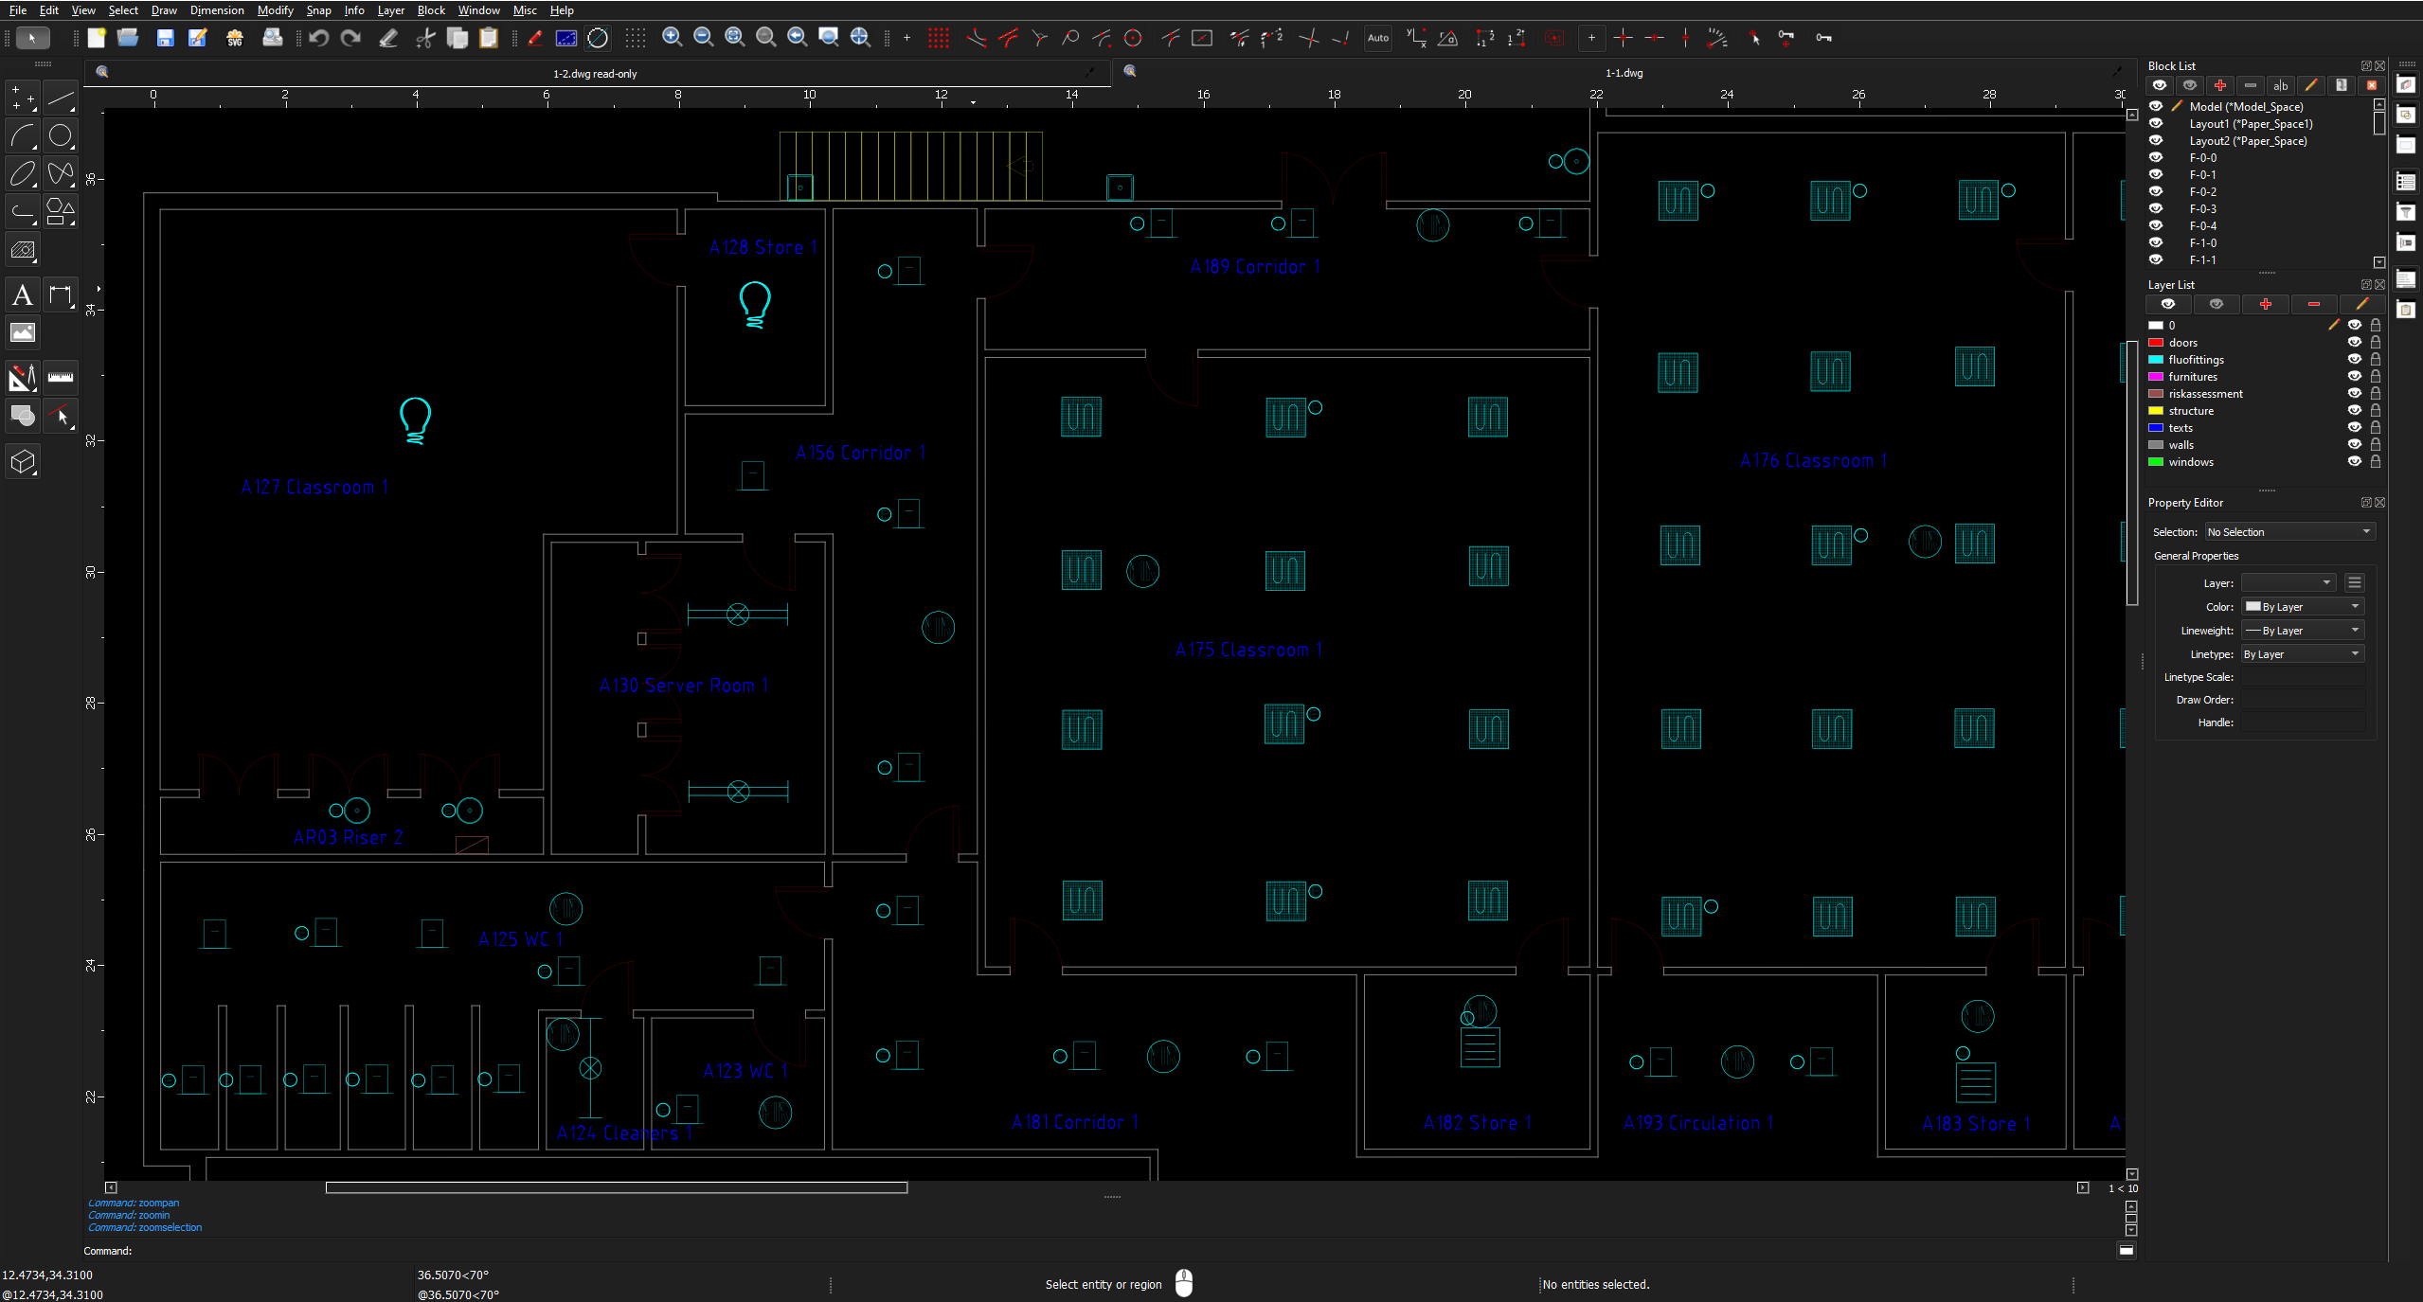
Task: Click the SVG export icon
Action: tap(235, 38)
